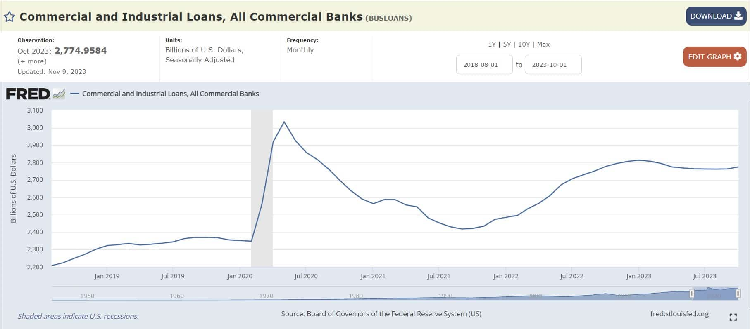This screenshot has height=329, width=750.
Task: Click the Commercial and Industrial Loans legend label
Action: click(170, 94)
